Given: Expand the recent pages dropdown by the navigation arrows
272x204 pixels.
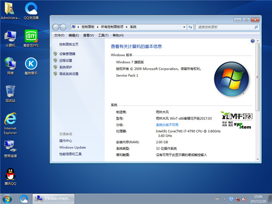Looking at the screenshot, I should tap(68, 27).
